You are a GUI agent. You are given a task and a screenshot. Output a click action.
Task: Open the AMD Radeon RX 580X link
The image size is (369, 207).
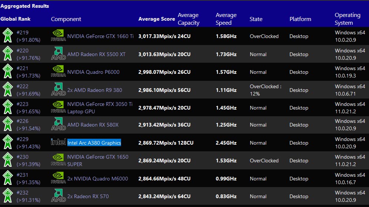click(93, 125)
